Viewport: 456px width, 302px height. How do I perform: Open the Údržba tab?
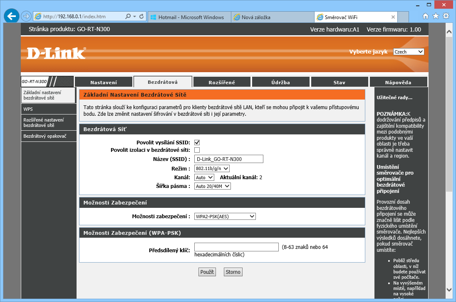pos(281,82)
